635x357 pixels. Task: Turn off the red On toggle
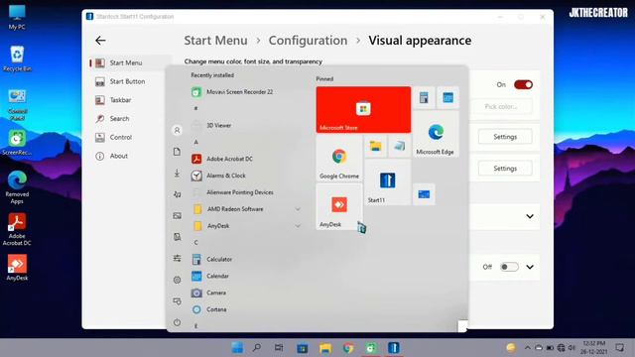tap(523, 84)
